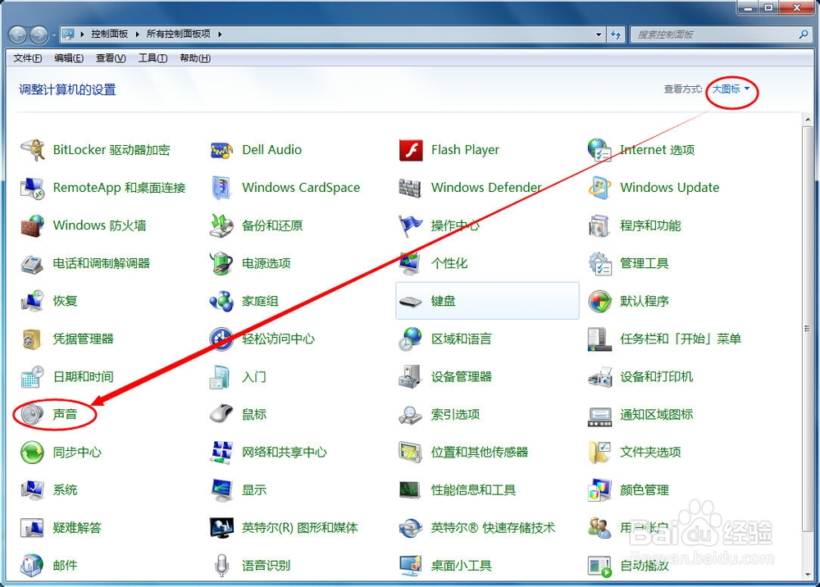Open the Internet 选项 globe icon

coord(600,150)
